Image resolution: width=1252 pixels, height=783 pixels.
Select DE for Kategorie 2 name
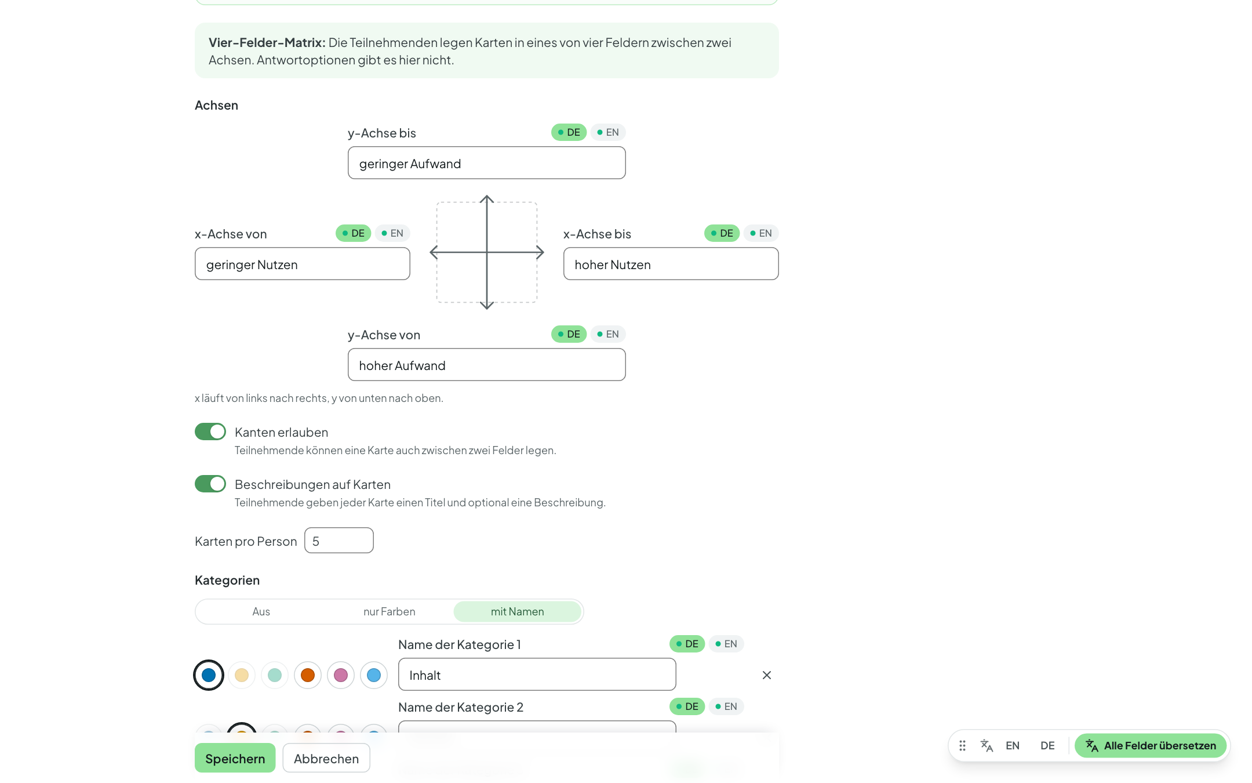coord(687,706)
